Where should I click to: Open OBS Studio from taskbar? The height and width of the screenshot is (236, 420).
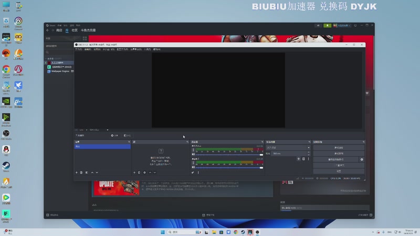tap(257, 232)
